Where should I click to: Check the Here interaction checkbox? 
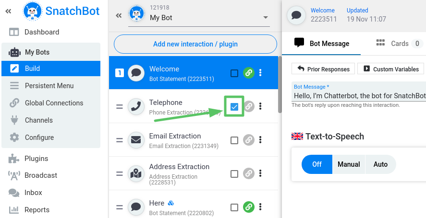tap(234, 207)
